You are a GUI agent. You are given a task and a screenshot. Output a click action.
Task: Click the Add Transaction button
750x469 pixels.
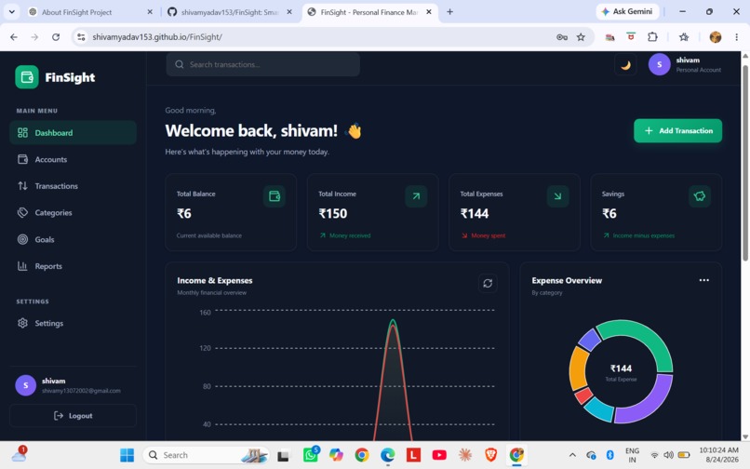677,130
